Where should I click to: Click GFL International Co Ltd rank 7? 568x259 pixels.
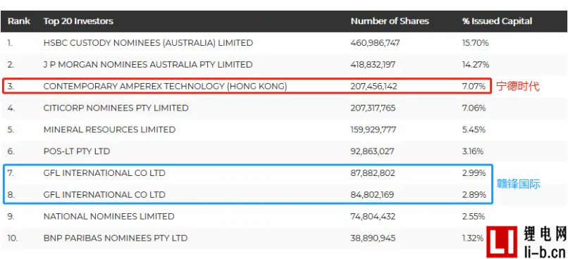click(x=104, y=173)
